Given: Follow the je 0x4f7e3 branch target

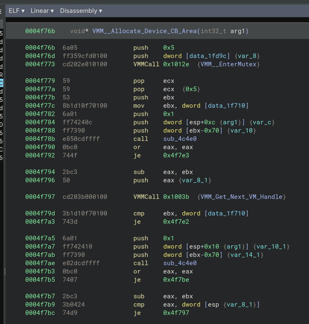Looking at the screenshot, I should pyautogui.click(x=176, y=155).
